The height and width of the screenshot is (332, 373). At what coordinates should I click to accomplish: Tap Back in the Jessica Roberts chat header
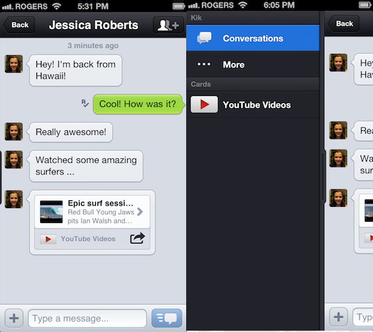coord(19,25)
